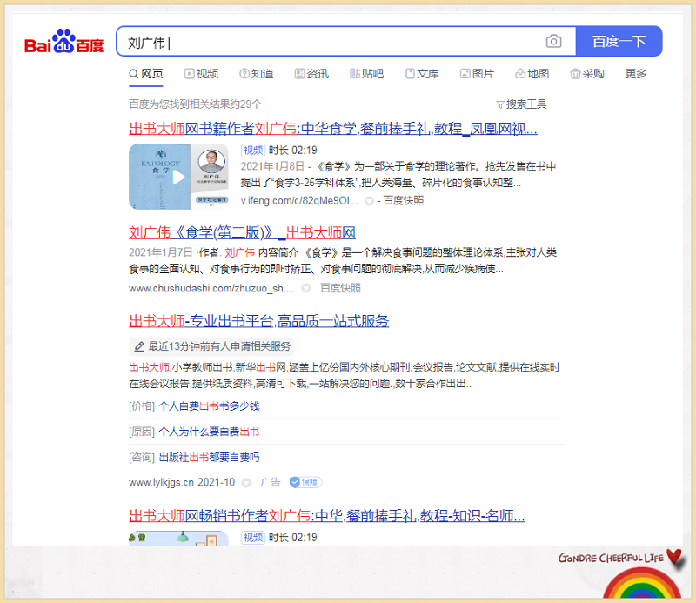Click the search input field

pyautogui.click(x=331, y=42)
